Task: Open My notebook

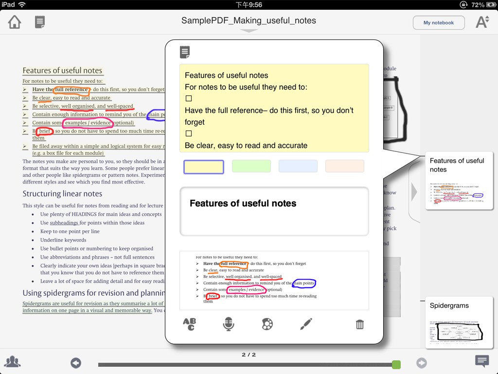Action: (x=438, y=23)
